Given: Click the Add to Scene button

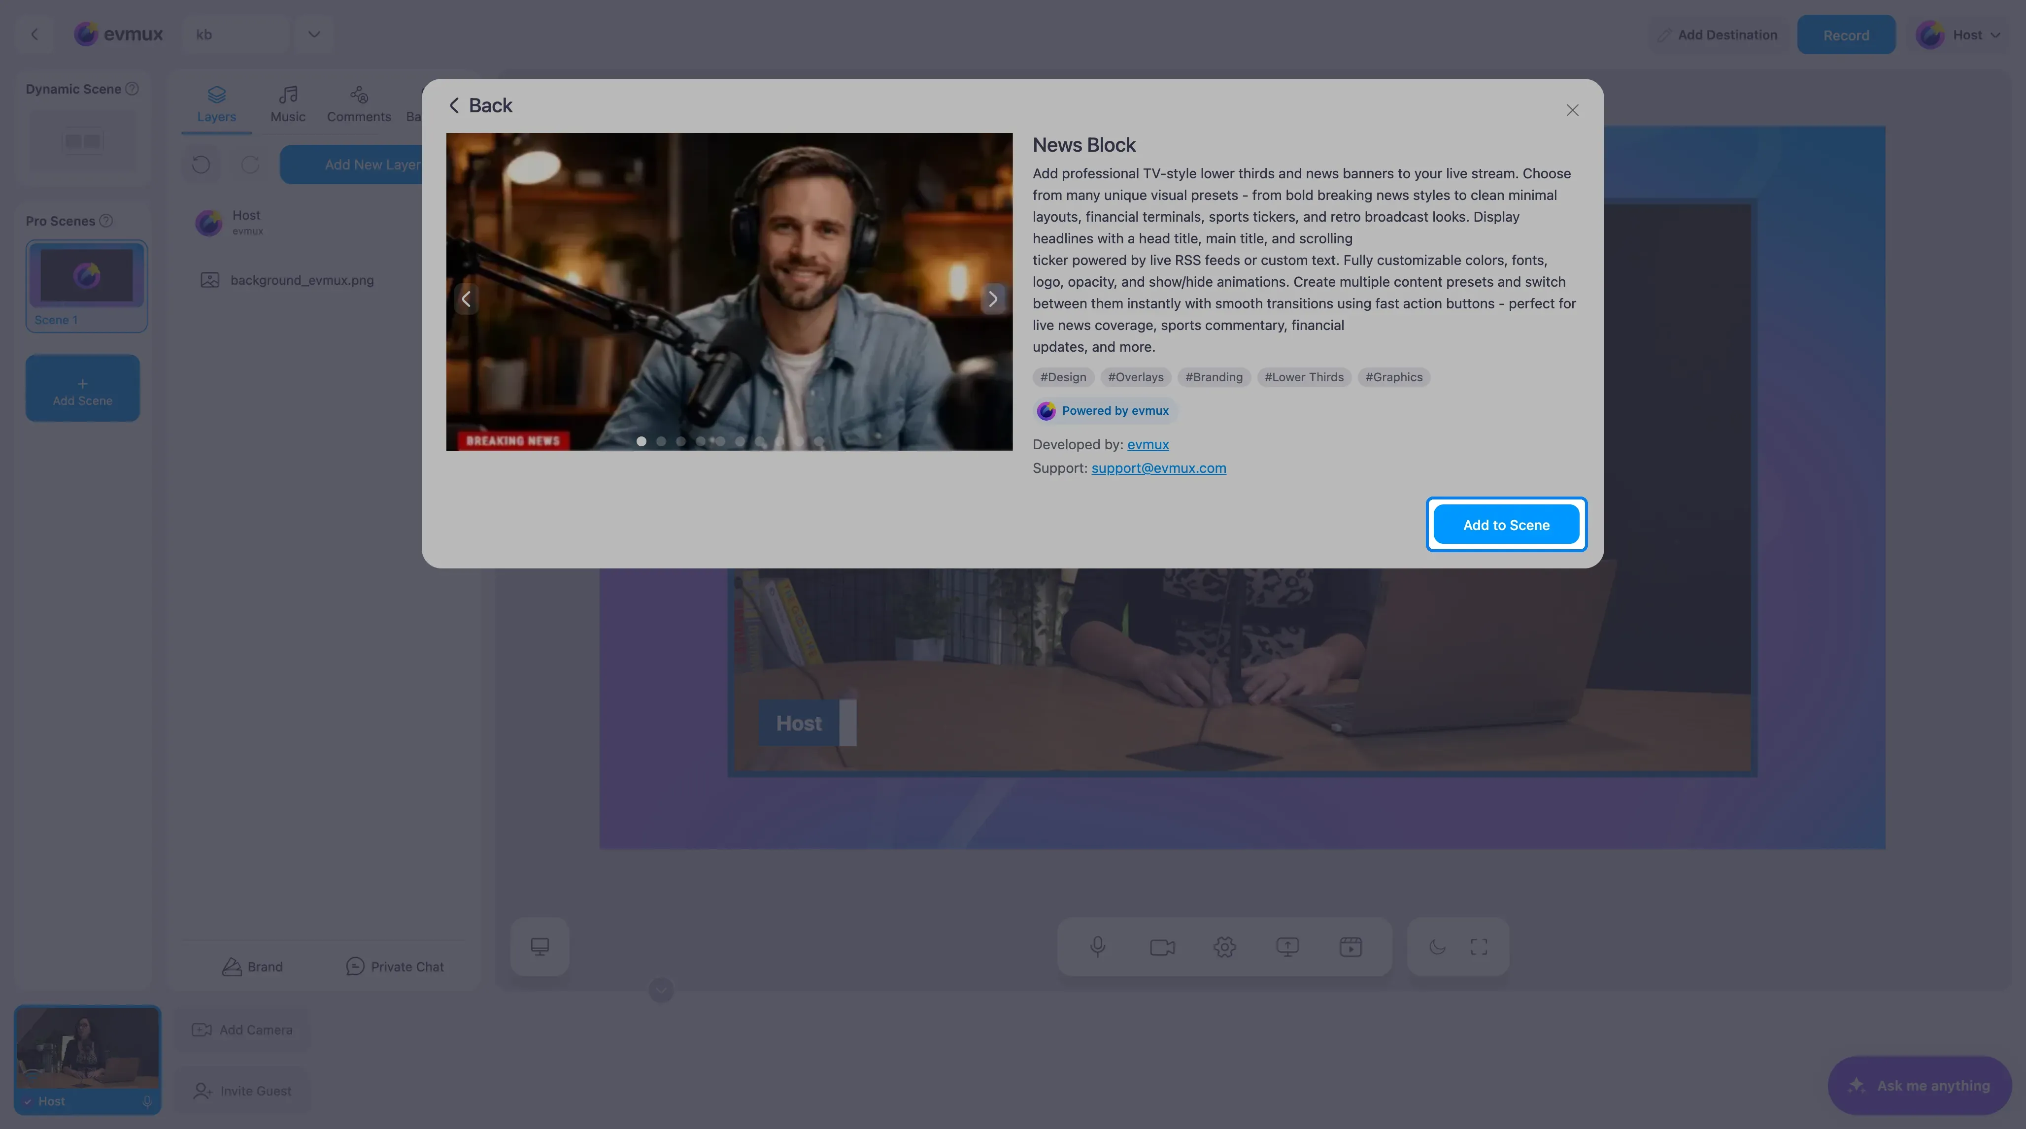Looking at the screenshot, I should pos(1505,525).
